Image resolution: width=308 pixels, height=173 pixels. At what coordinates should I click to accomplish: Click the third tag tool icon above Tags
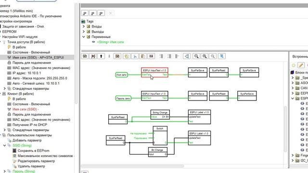click(x=101, y=13)
